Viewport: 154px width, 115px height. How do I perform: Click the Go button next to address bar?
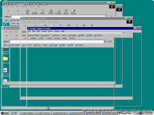[110, 41]
